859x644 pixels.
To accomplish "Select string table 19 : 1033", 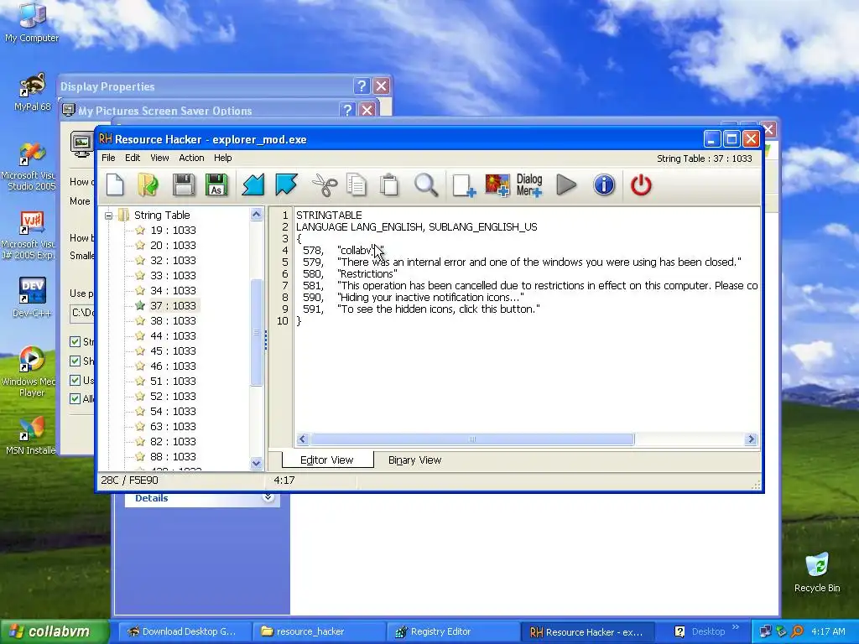I will click(x=173, y=231).
